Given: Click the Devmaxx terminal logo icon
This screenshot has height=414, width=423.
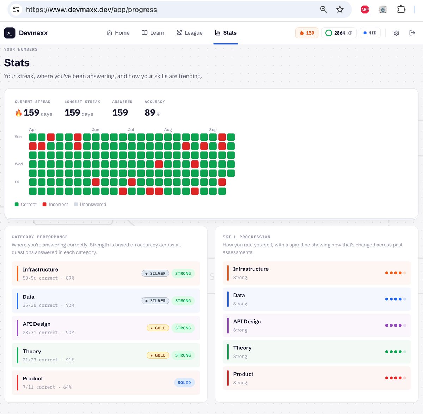Looking at the screenshot, I should pyautogui.click(x=10, y=33).
